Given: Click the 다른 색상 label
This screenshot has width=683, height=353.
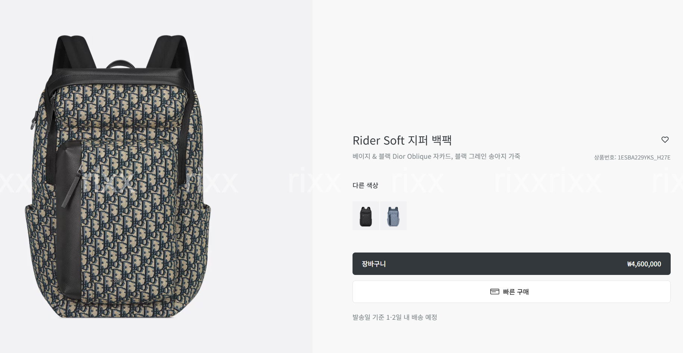Looking at the screenshot, I should pos(365,185).
